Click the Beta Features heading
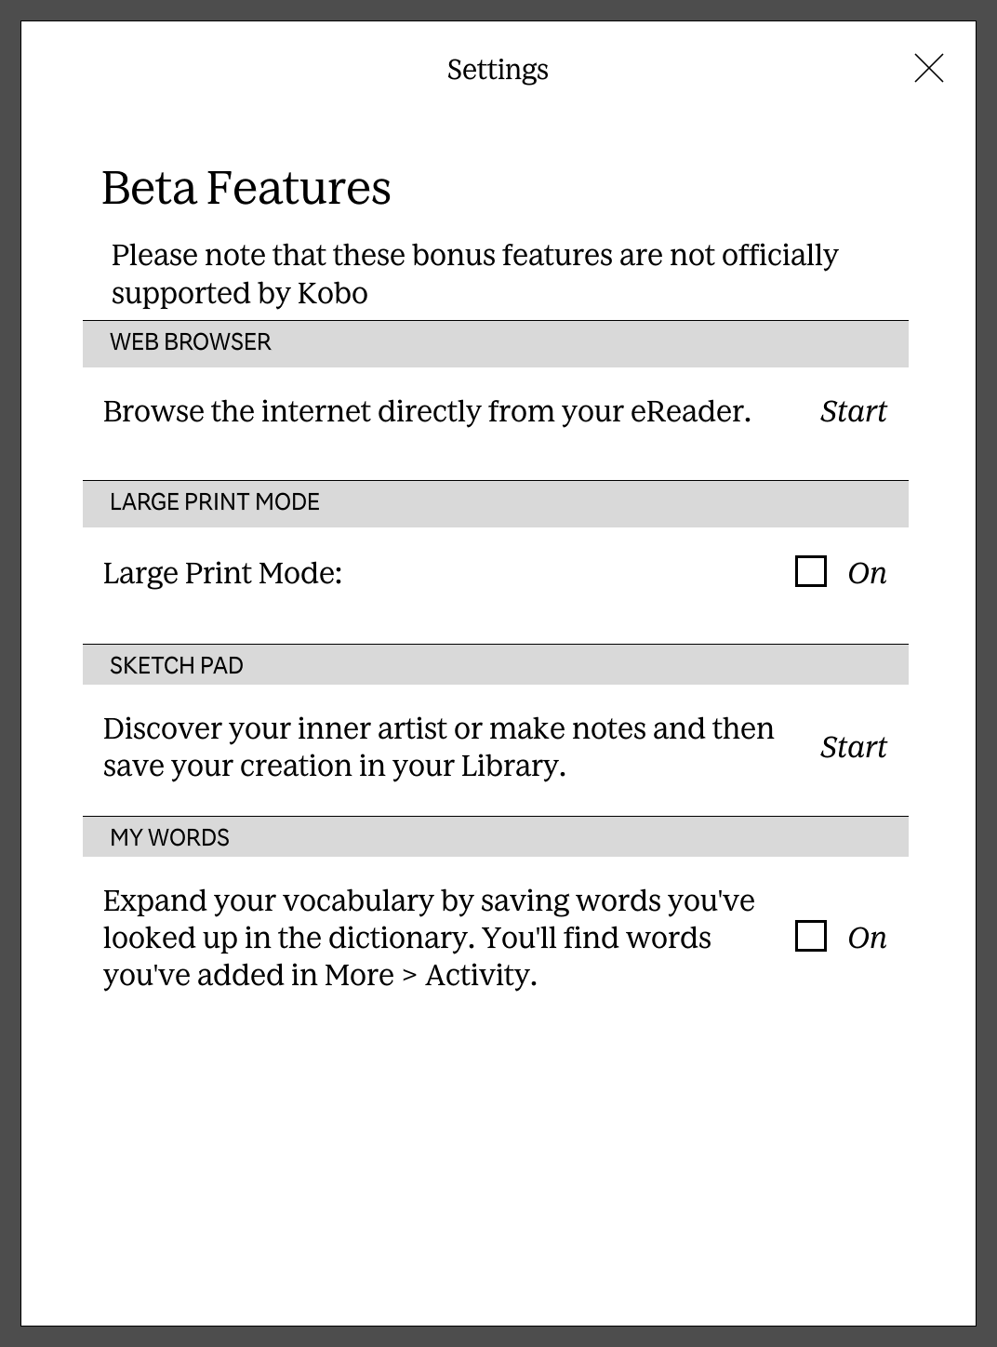 coord(246,188)
